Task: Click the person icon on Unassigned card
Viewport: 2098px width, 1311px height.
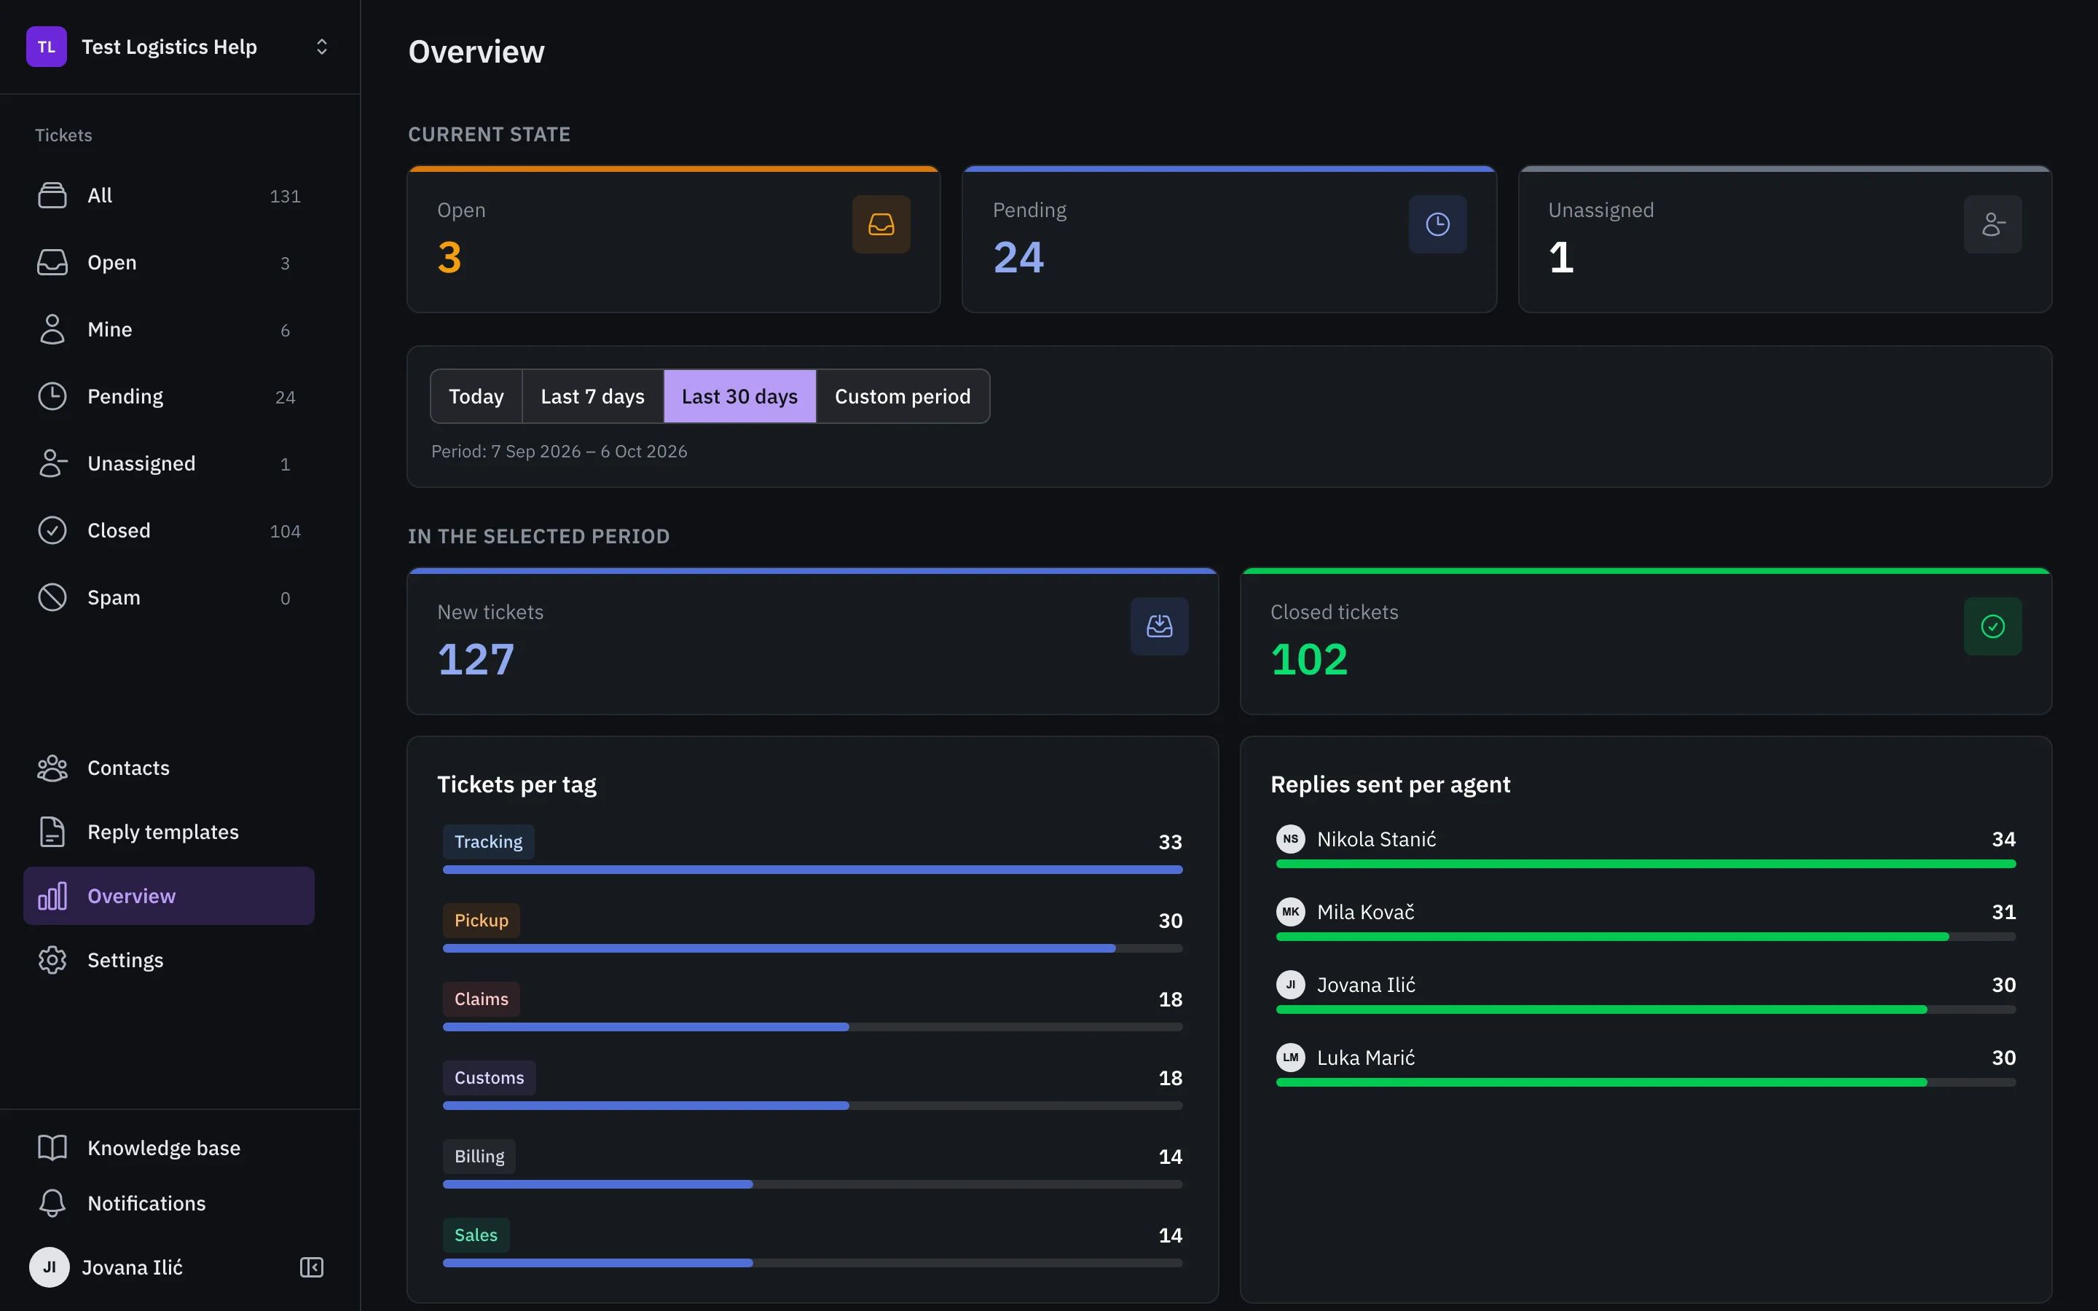Action: click(x=1992, y=224)
